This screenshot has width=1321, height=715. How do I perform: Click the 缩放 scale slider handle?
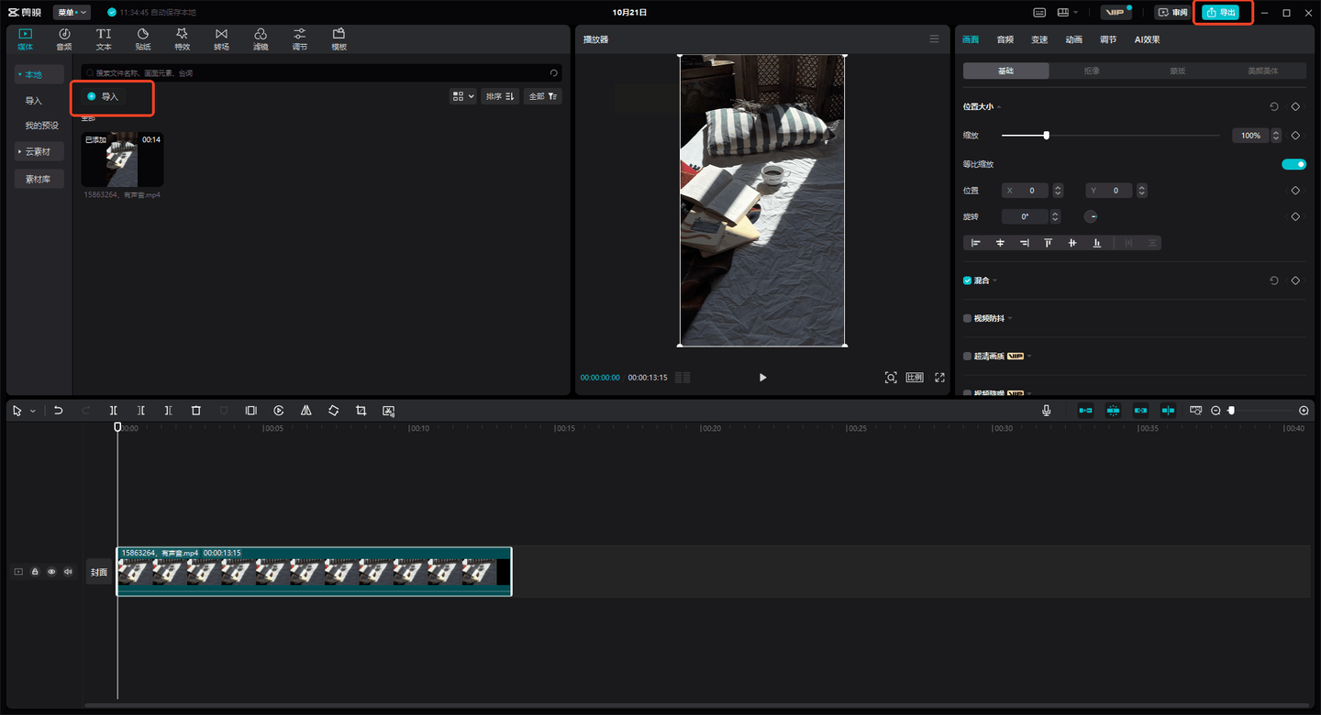point(1046,136)
